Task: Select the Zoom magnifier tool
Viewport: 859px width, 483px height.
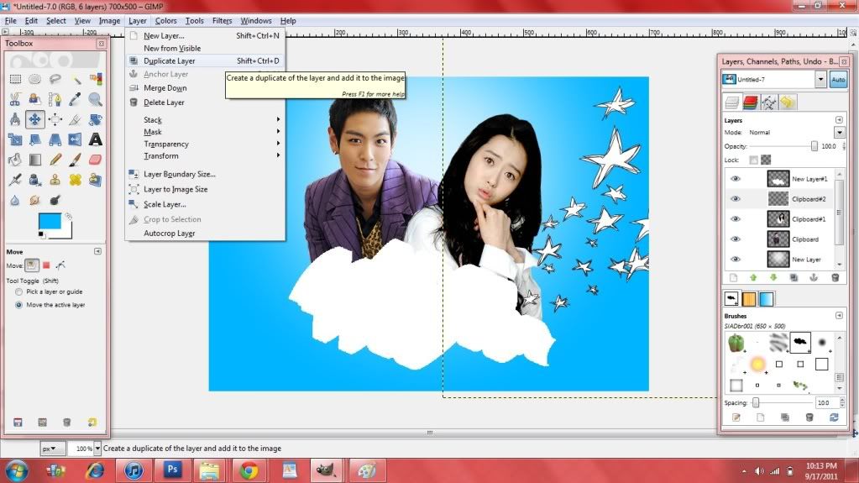Action: point(96,99)
